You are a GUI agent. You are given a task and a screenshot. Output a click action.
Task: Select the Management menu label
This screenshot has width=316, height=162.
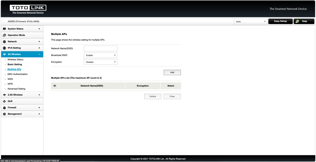pos(15,114)
